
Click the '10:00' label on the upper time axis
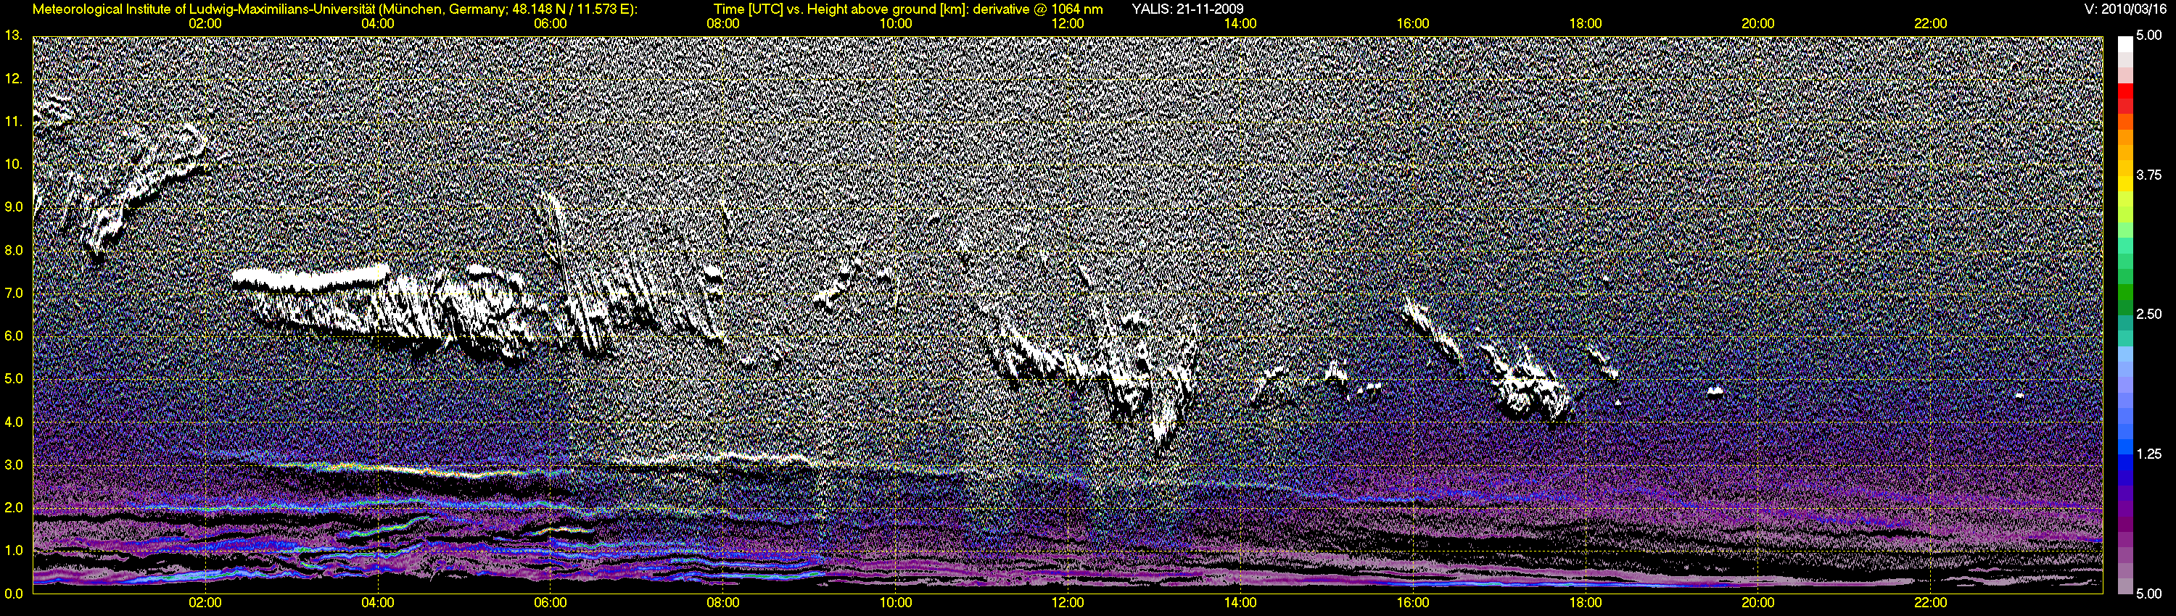[x=895, y=24]
